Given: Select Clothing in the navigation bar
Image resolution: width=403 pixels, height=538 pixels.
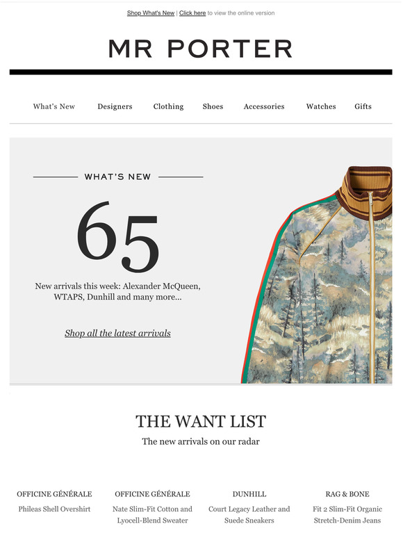Looking at the screenshot, I should [168, 106].
